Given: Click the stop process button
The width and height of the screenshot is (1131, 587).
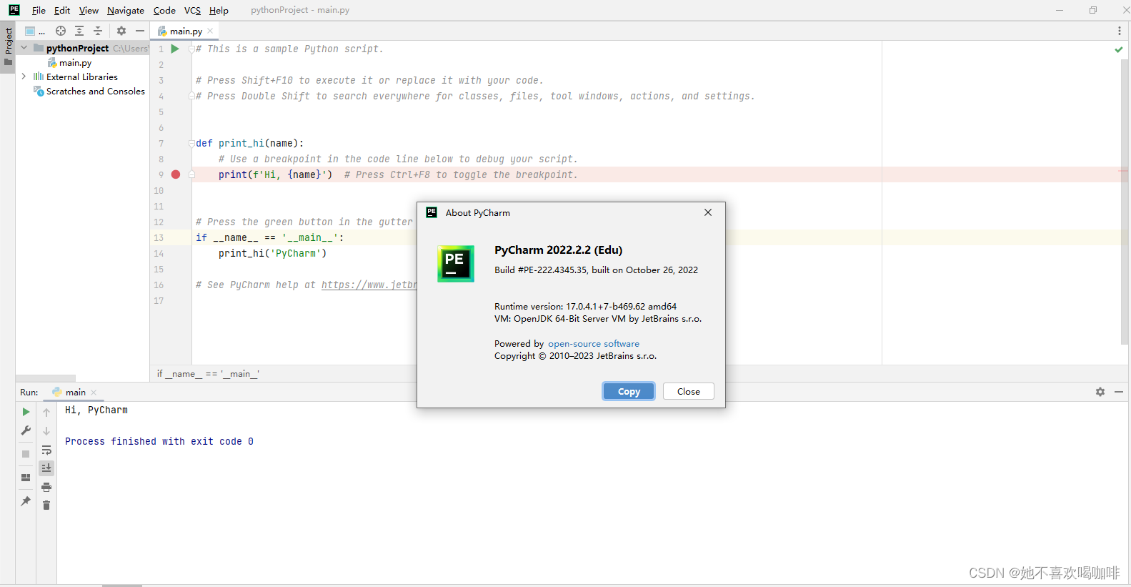Looking at the screenshot, I should pos(26,454).
